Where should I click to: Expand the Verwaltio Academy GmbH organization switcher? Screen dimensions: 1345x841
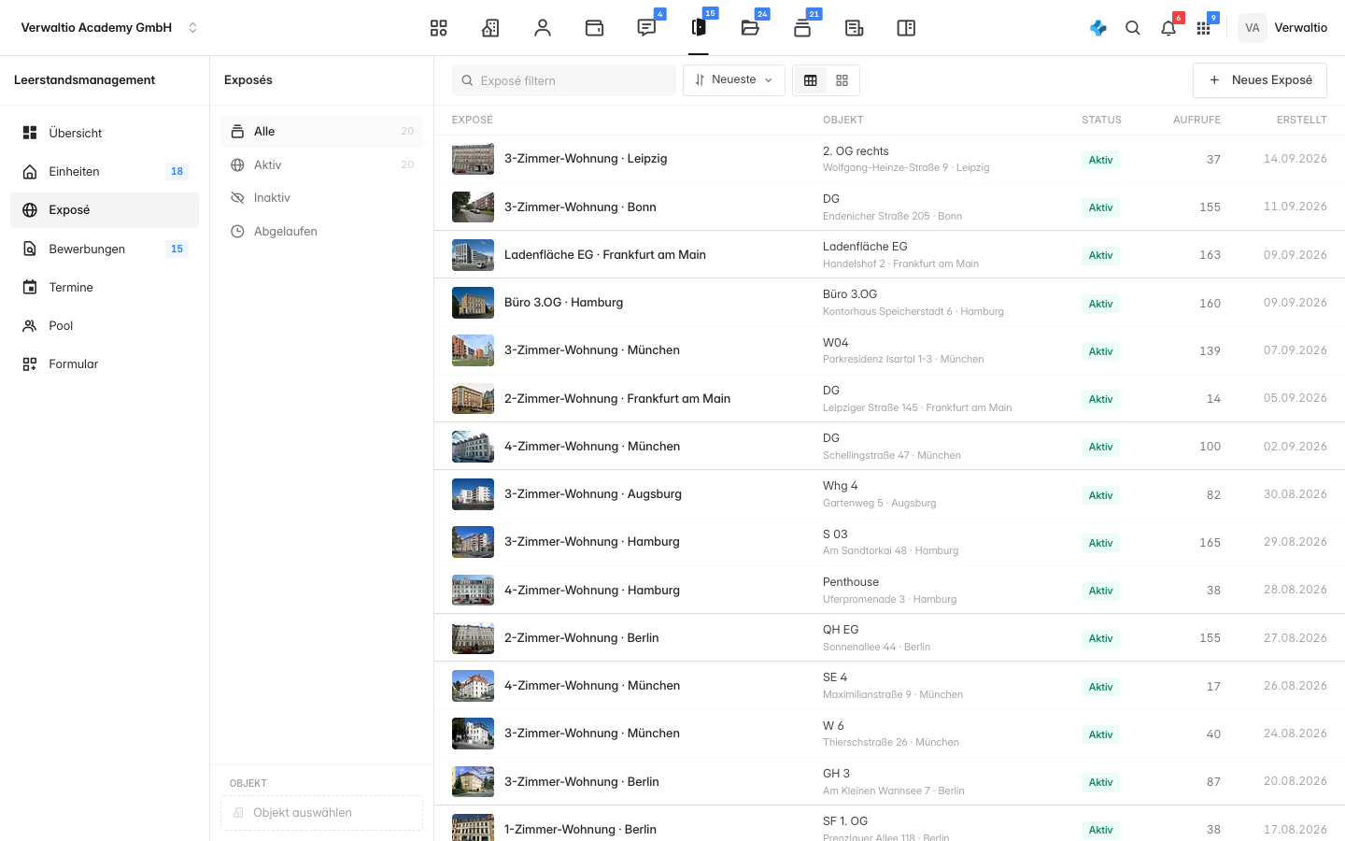click(110, 28)
